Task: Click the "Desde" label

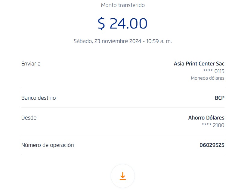Action: [x=29, y=118]
